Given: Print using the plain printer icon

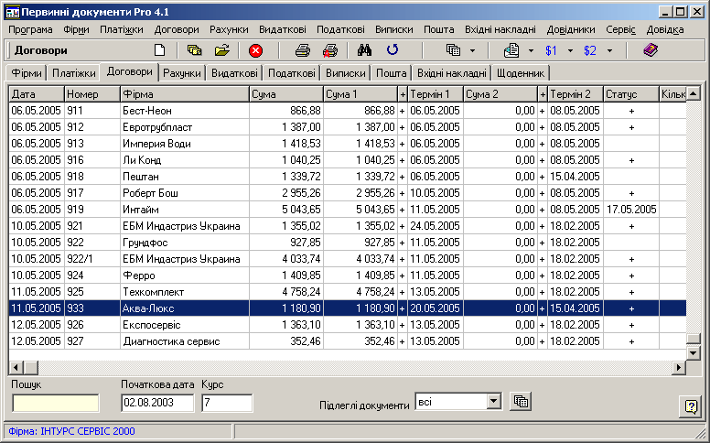Looking at the screenshot, I should (x=303, y=49).
